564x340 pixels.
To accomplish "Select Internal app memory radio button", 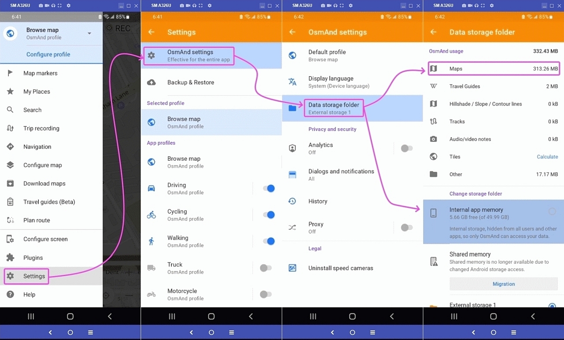I will click(x=552, y=212).
